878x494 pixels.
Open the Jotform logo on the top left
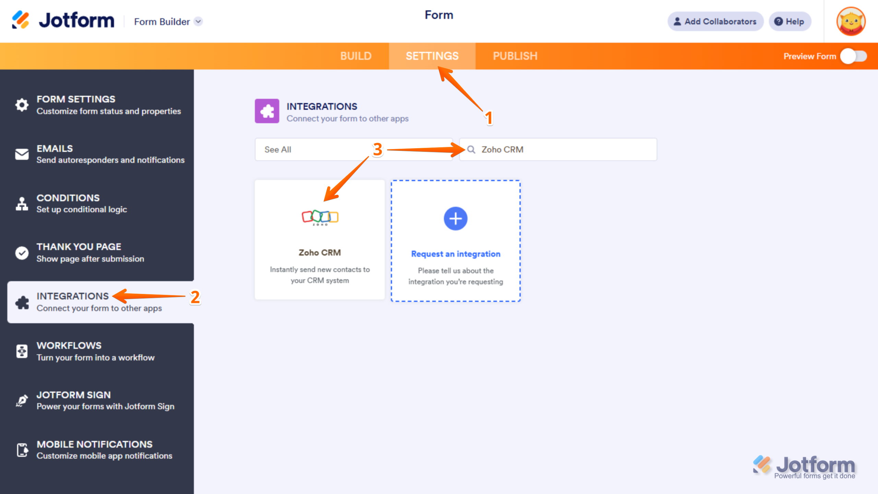pos(63,20)
